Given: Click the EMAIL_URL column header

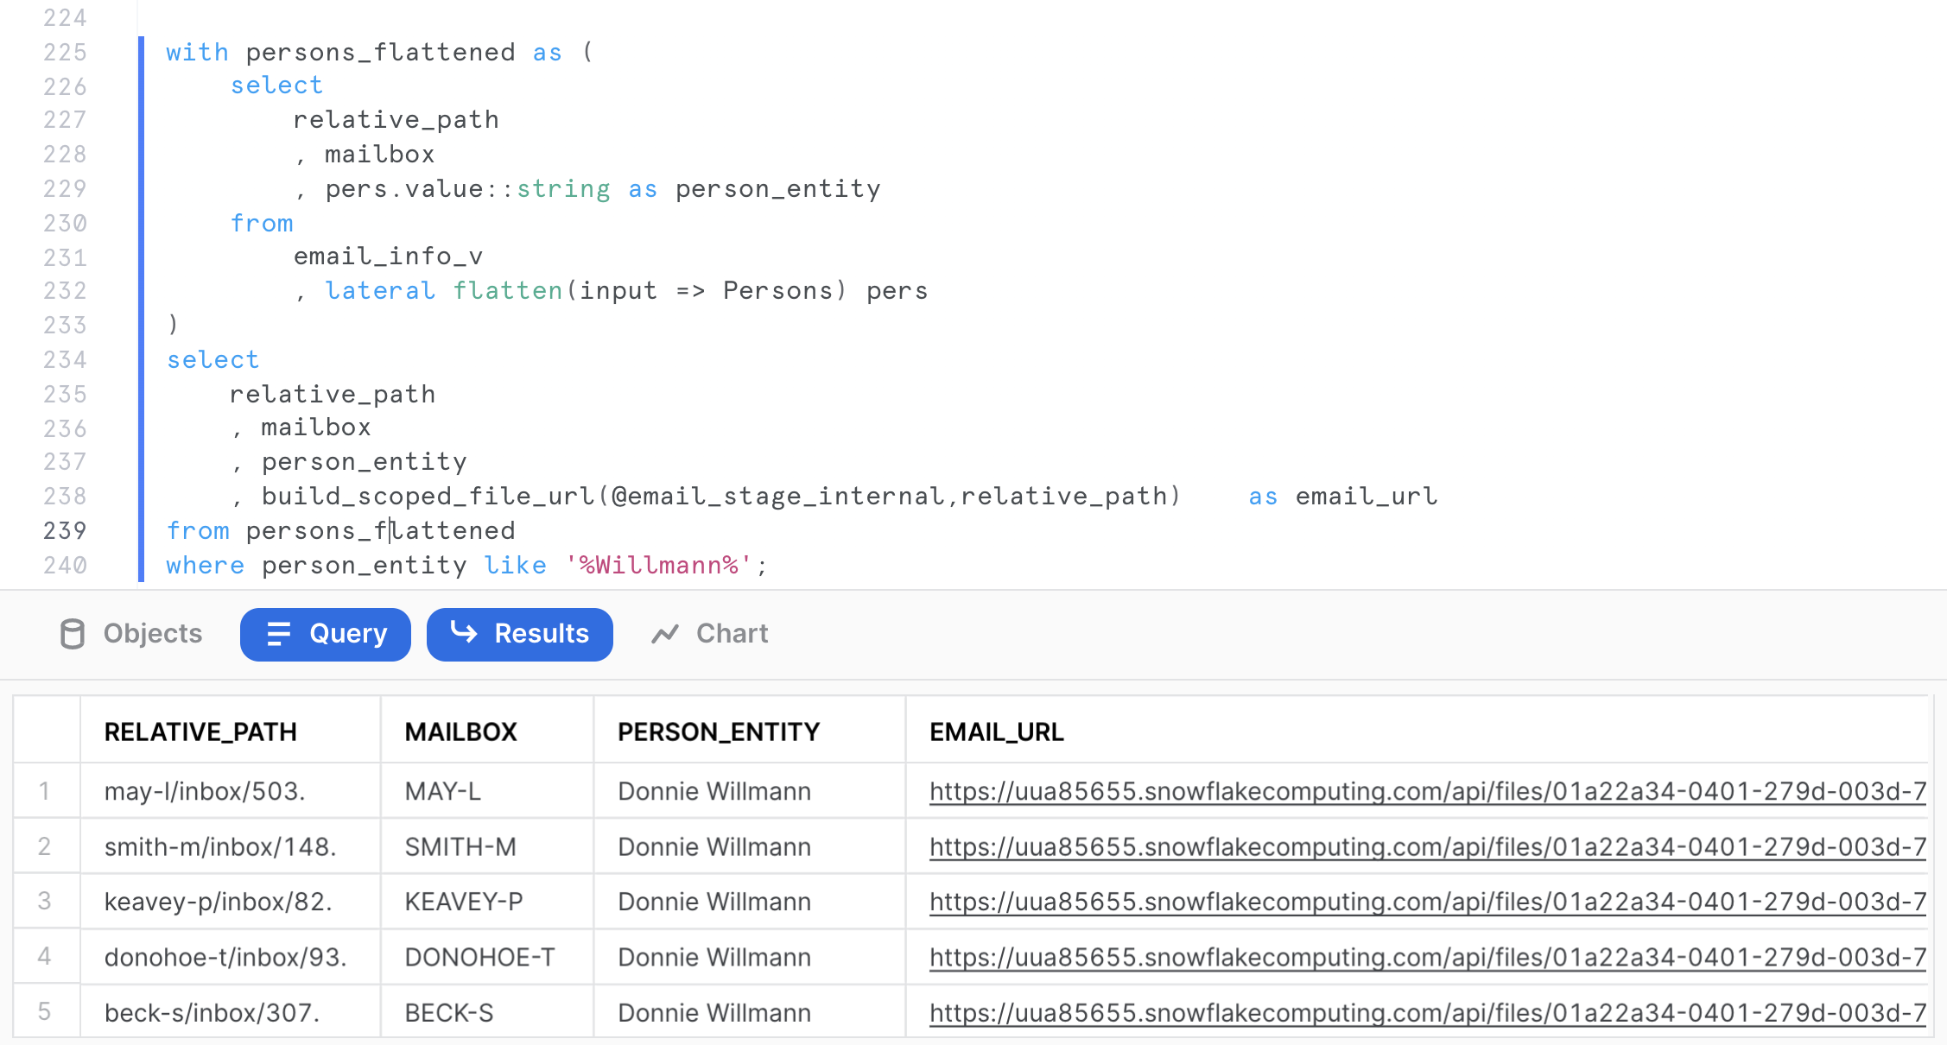Looking at the screenshot, I should point(996,731).
